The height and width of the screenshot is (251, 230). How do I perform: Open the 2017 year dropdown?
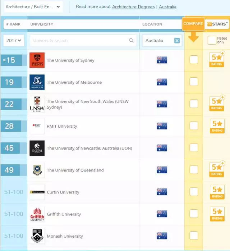[x=14, y=40]
